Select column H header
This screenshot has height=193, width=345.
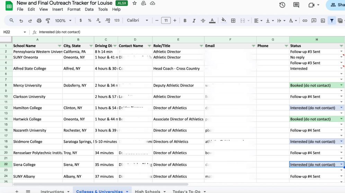[x=317, y=40]
